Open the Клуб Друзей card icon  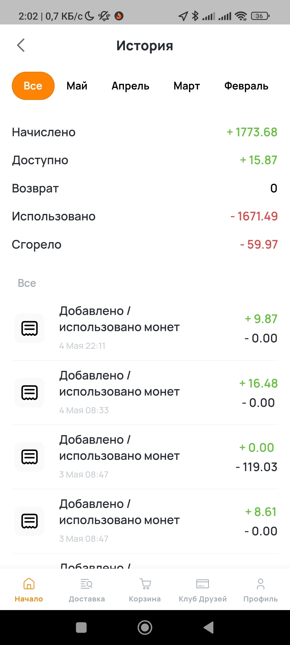[x=203, y=584]
